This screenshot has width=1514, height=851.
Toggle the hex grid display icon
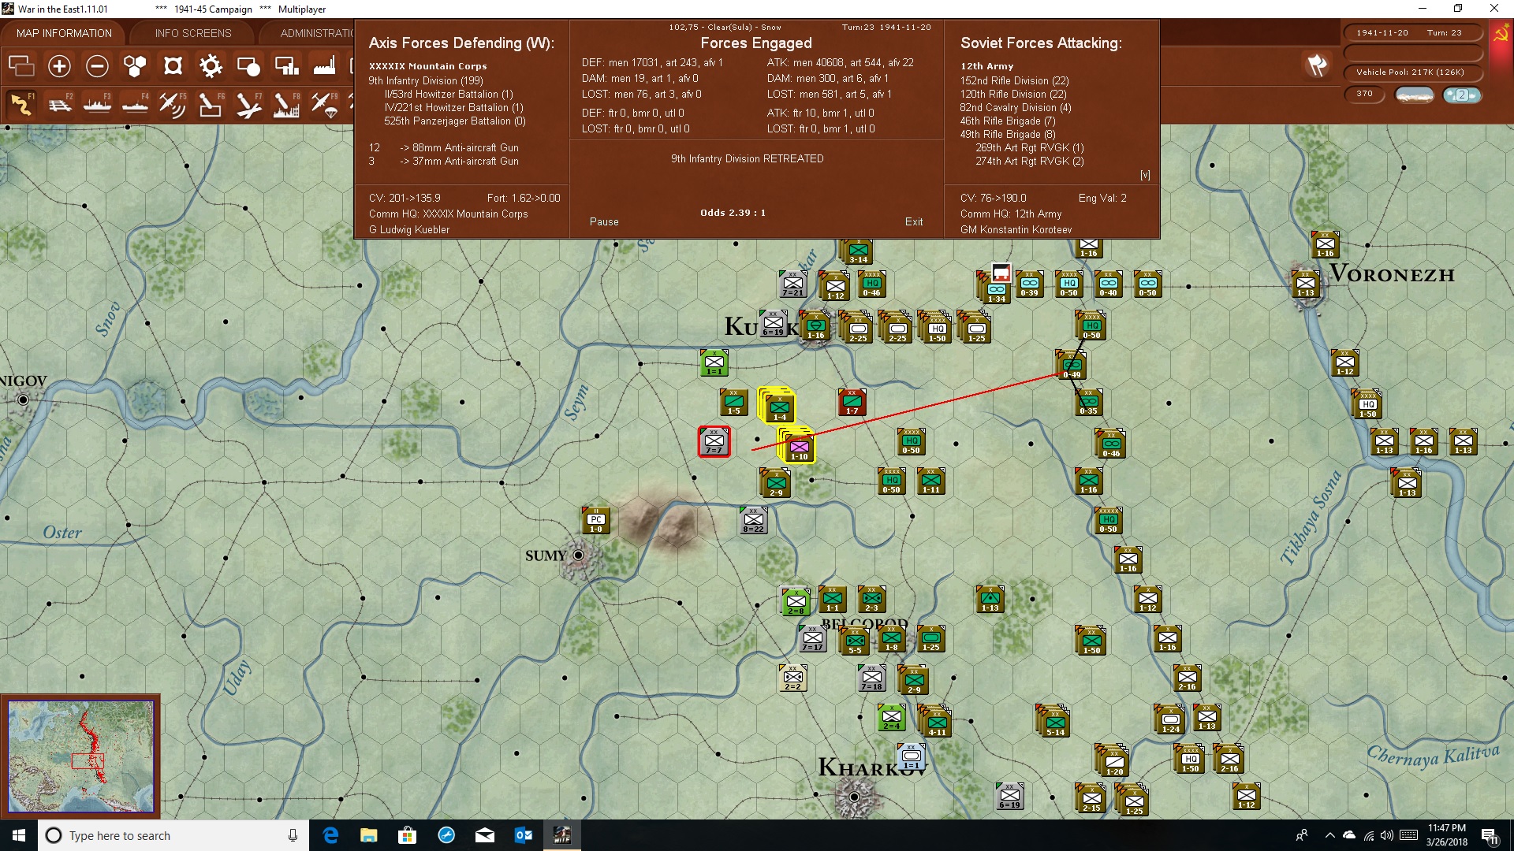pos(135,66)
